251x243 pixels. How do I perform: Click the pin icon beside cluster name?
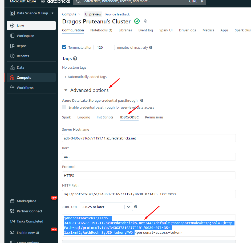(x=145, y=21)
